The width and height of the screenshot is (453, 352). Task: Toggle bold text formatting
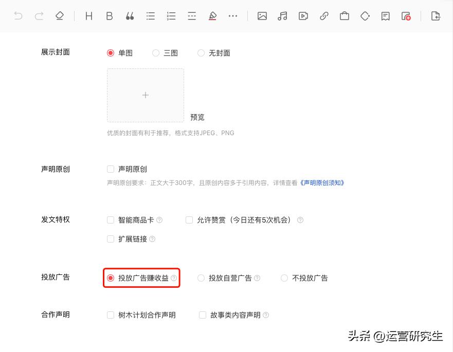click(109, 15)
